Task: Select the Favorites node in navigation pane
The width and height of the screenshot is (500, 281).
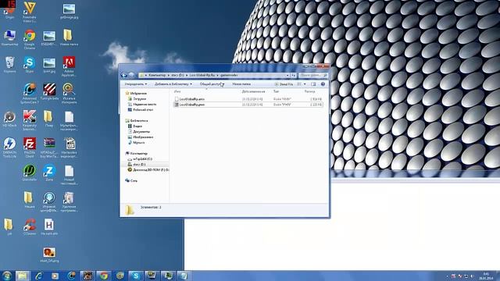Action: point(136,94)
